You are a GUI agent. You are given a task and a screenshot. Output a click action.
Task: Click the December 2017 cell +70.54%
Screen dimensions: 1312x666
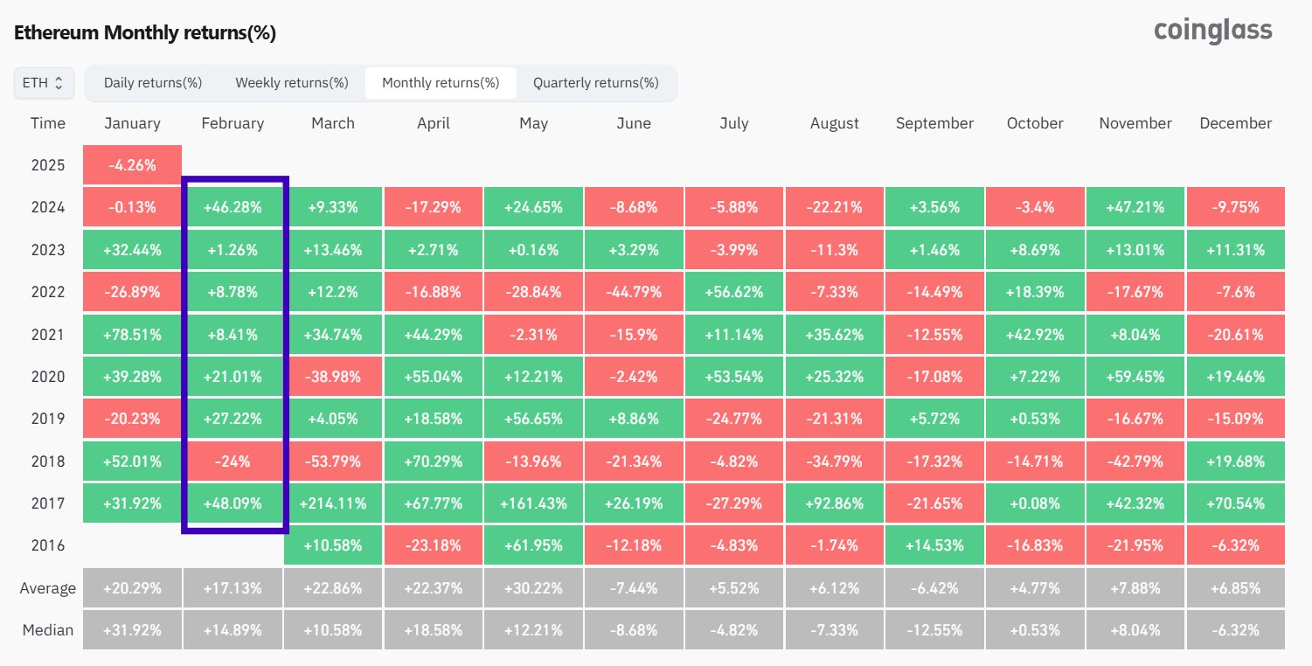coord(1235,503)
